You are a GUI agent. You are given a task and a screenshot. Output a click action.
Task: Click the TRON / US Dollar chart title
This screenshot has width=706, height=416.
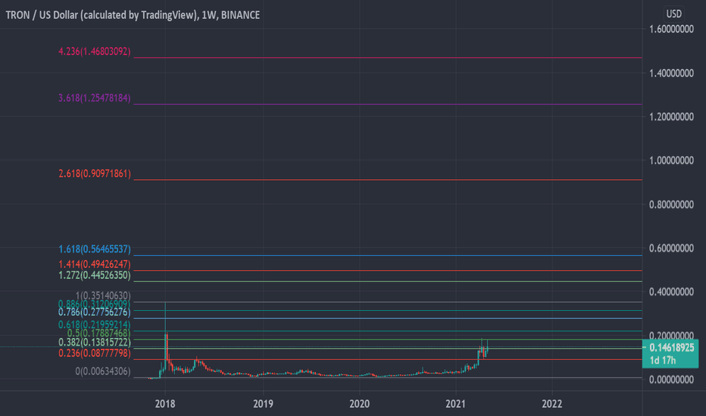coord(133,15)
